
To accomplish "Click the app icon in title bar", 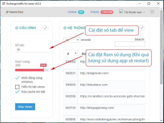I will tap(4, 4).
